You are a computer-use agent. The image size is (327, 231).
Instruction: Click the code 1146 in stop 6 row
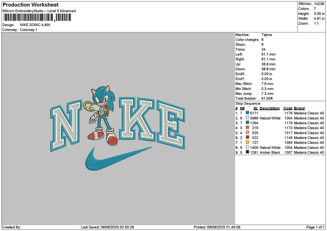288,138
